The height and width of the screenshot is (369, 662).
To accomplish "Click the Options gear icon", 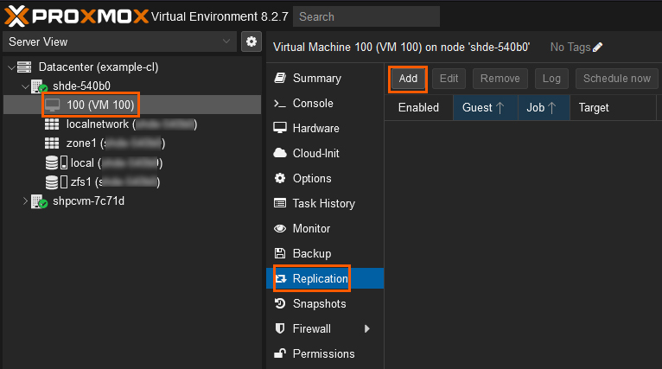I will tap(280, 178).
